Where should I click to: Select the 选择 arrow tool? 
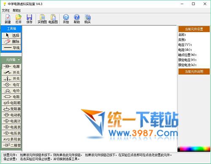pos(11,36)
